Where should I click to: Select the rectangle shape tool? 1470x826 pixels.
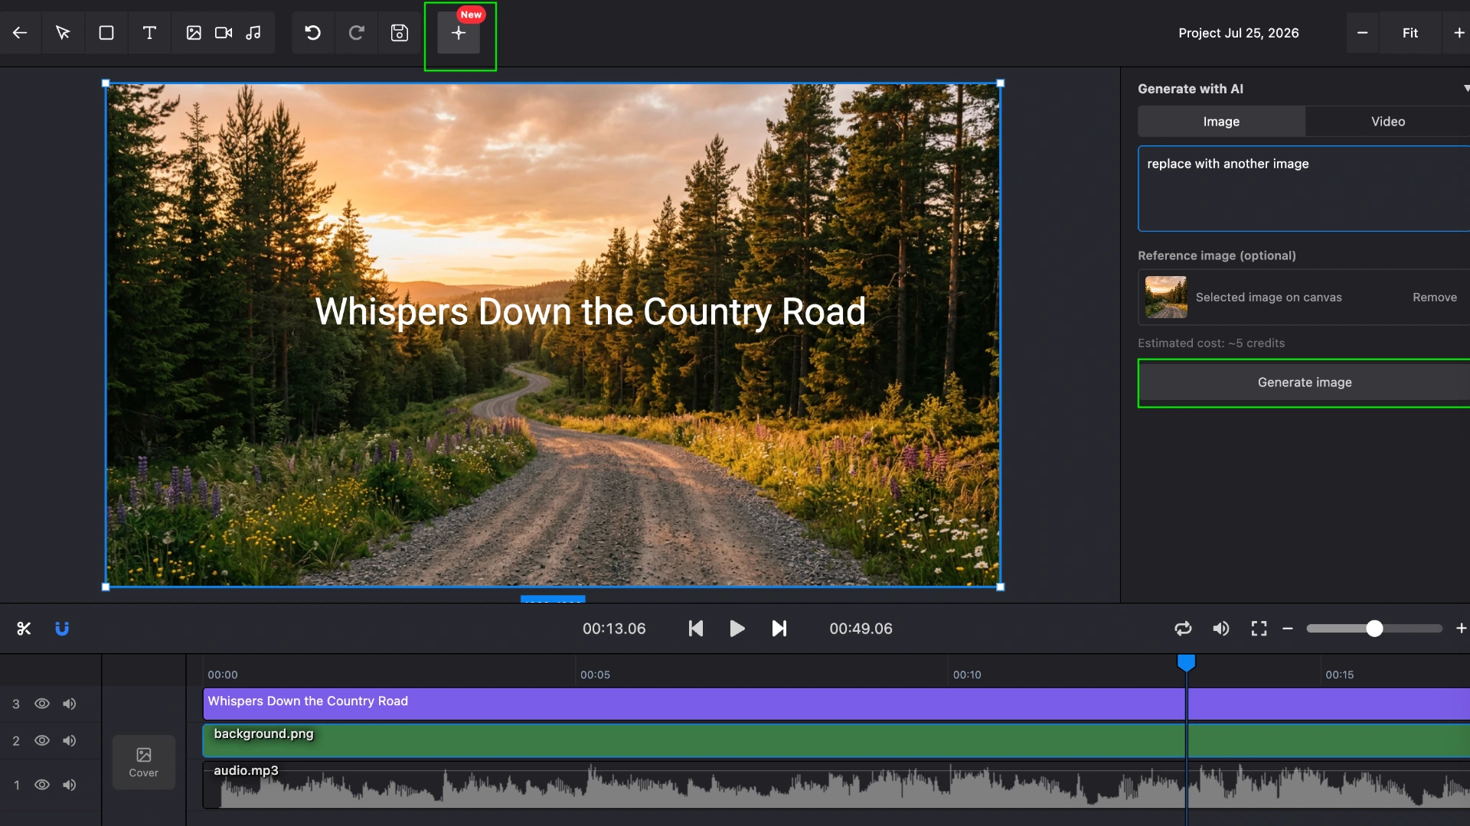coord(106,33)
